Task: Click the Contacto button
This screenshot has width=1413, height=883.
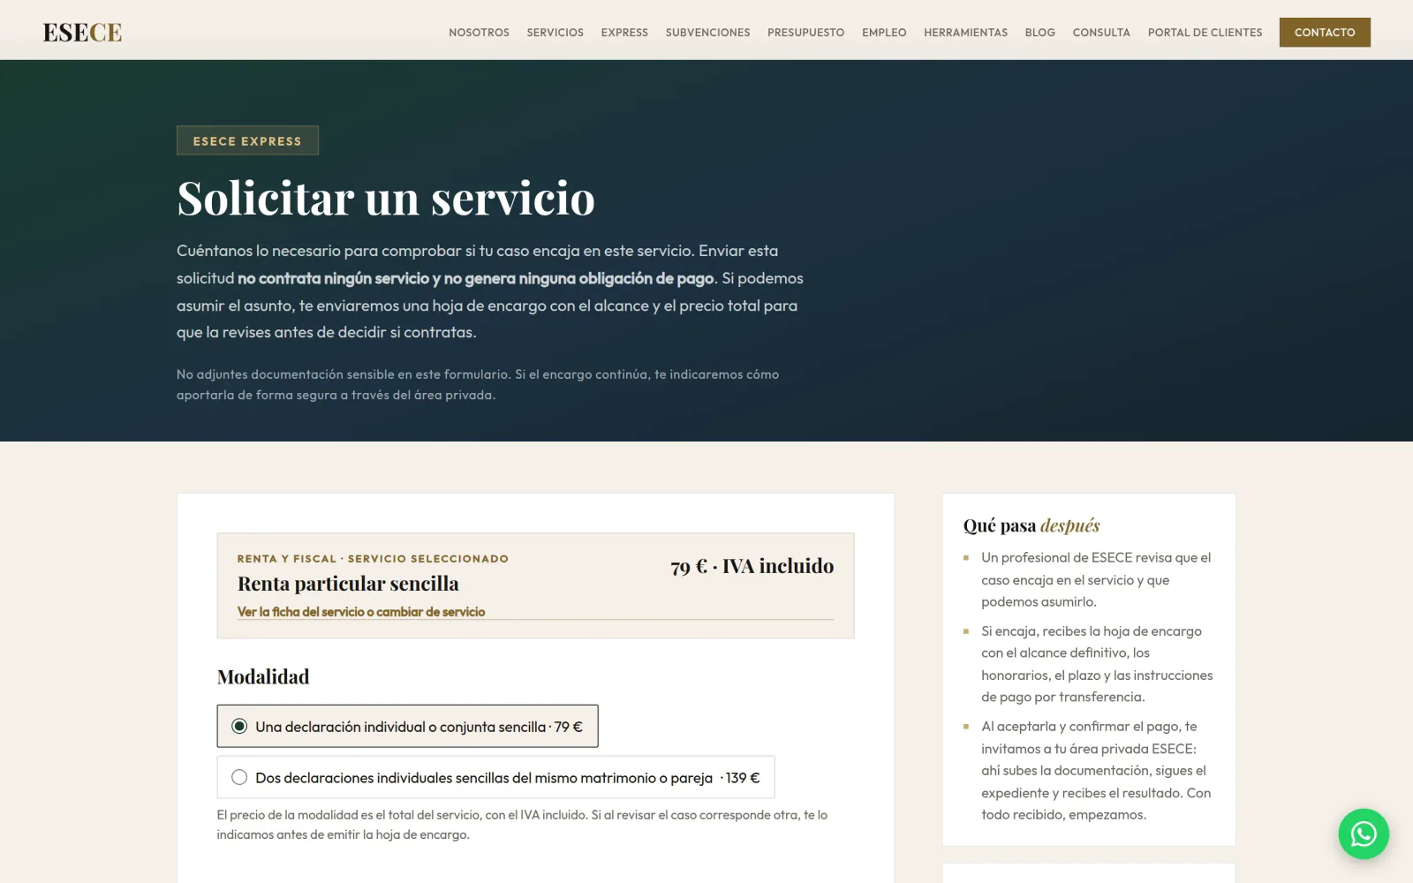Action: pyautogui.click(x=1325, y=33)
